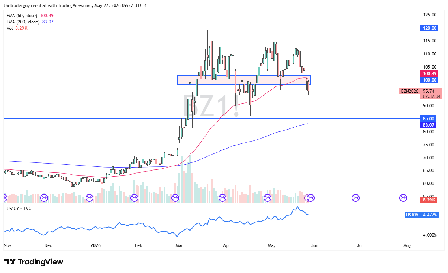Click the contract-roll marker icon above the Dec label
This screenshot has width=448, height=273.
pos(44,198)
